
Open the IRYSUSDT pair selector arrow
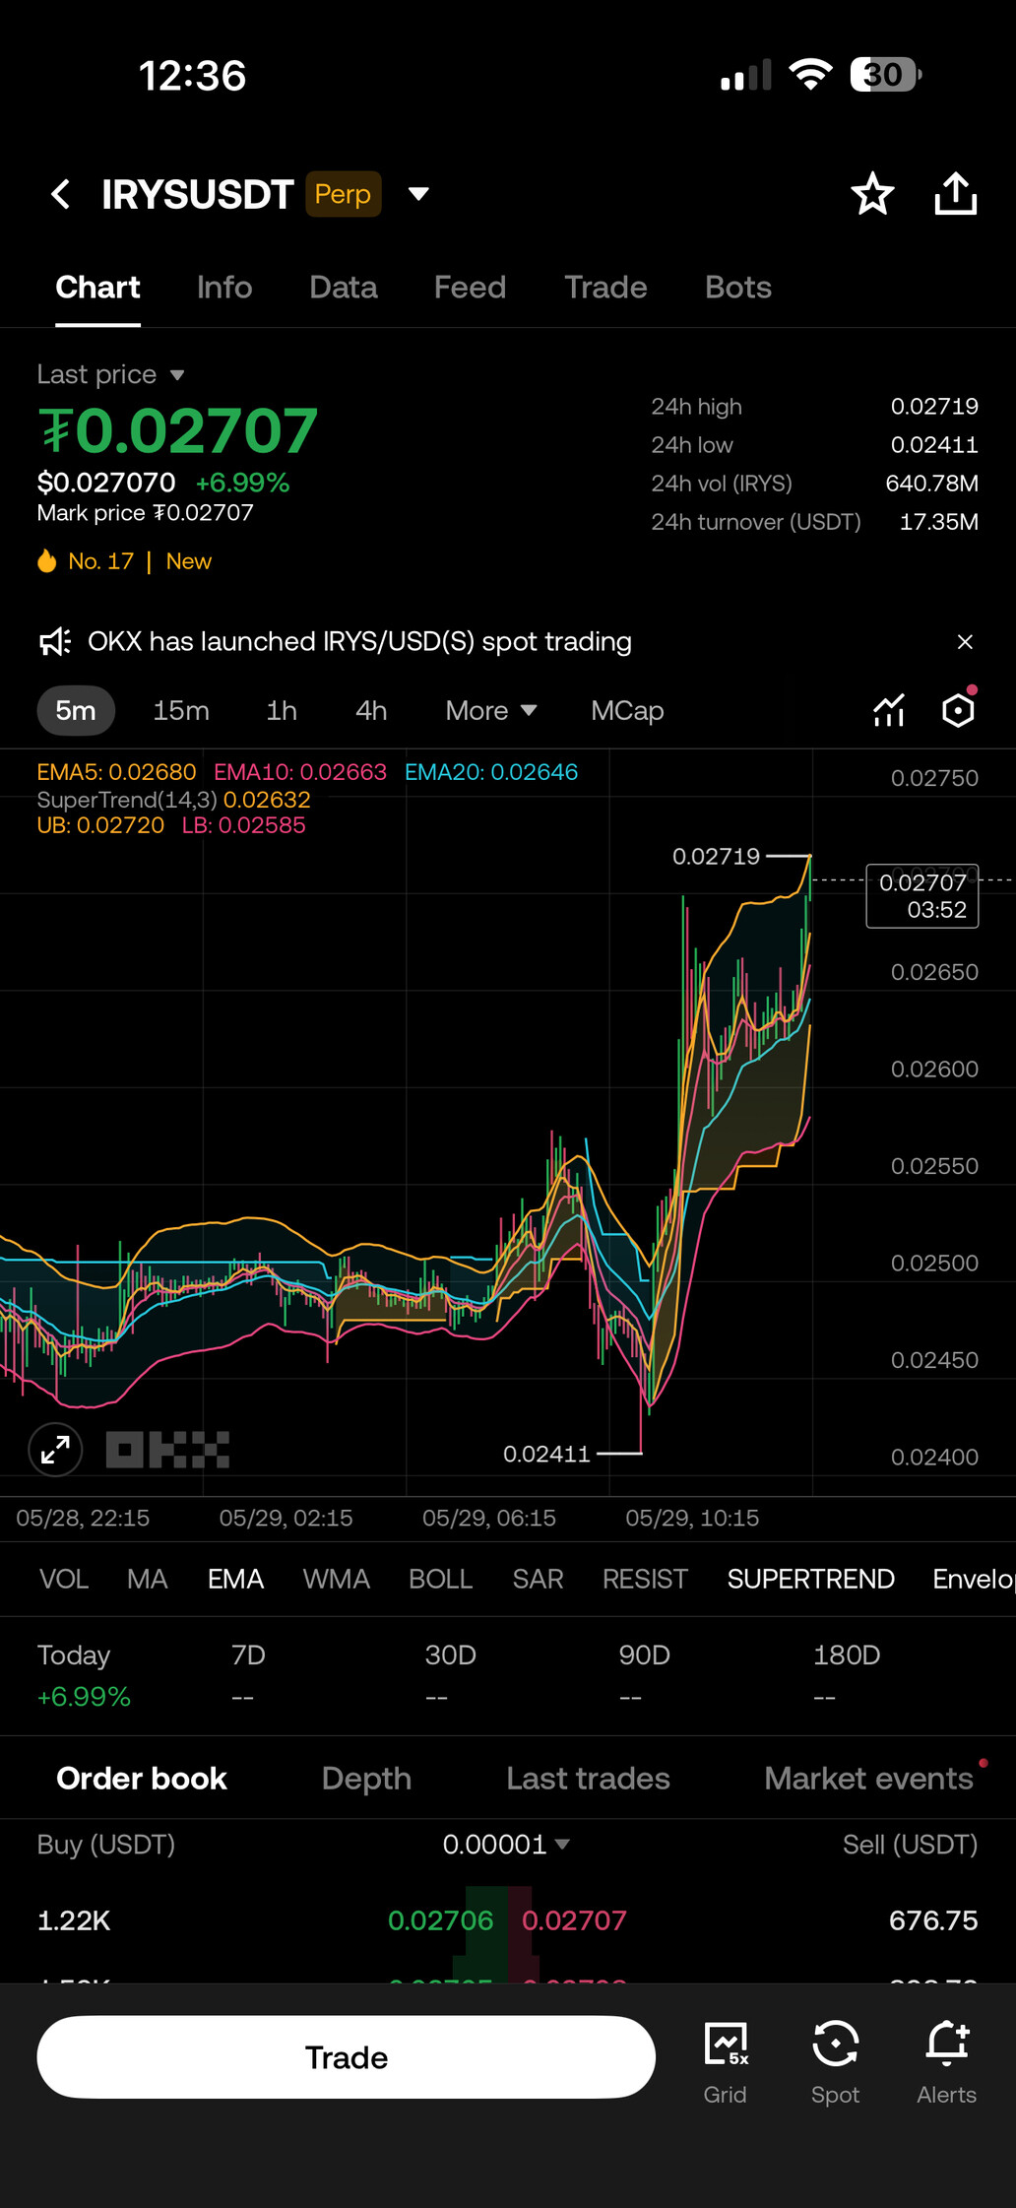point(418,194)
